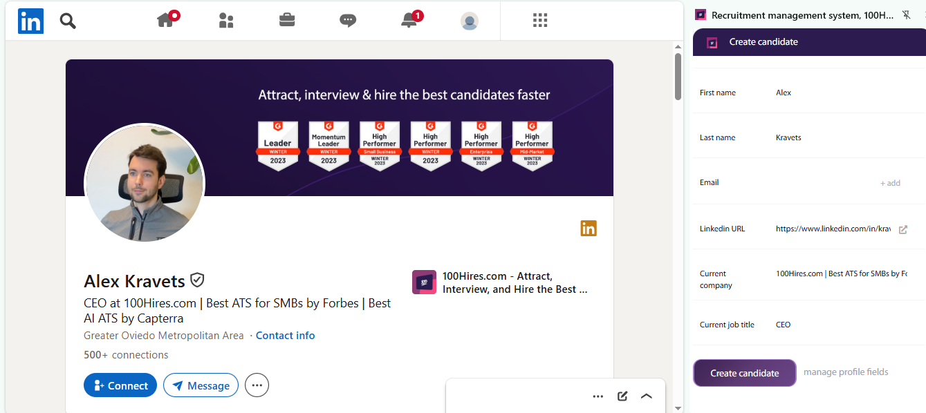Pin the extension side panel
The width and height of the screenshot is (926, 413).
pyautogui.click(x=907, y=15)
